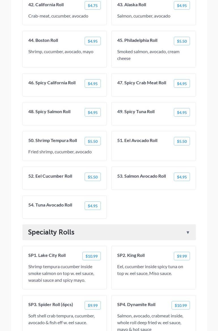Open the Spicy California Roll item
218x331 pixels.
(52, 83)
